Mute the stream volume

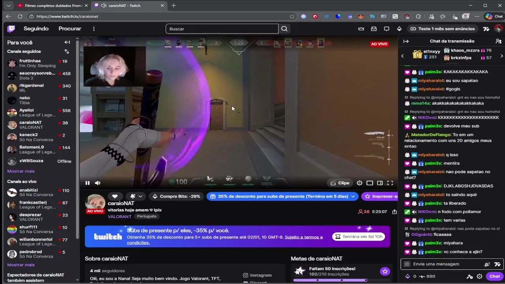pos(98,183)
